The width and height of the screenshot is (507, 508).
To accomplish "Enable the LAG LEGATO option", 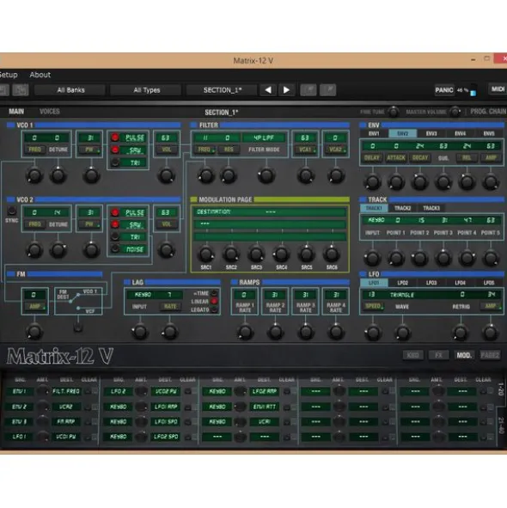I will [x=214, y=309].
